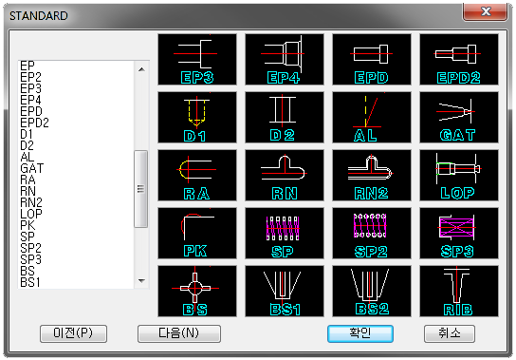Screen dimensions: 516x360
Task: Select the GAT gate symbol tile
Action: (x=459, y=117)
